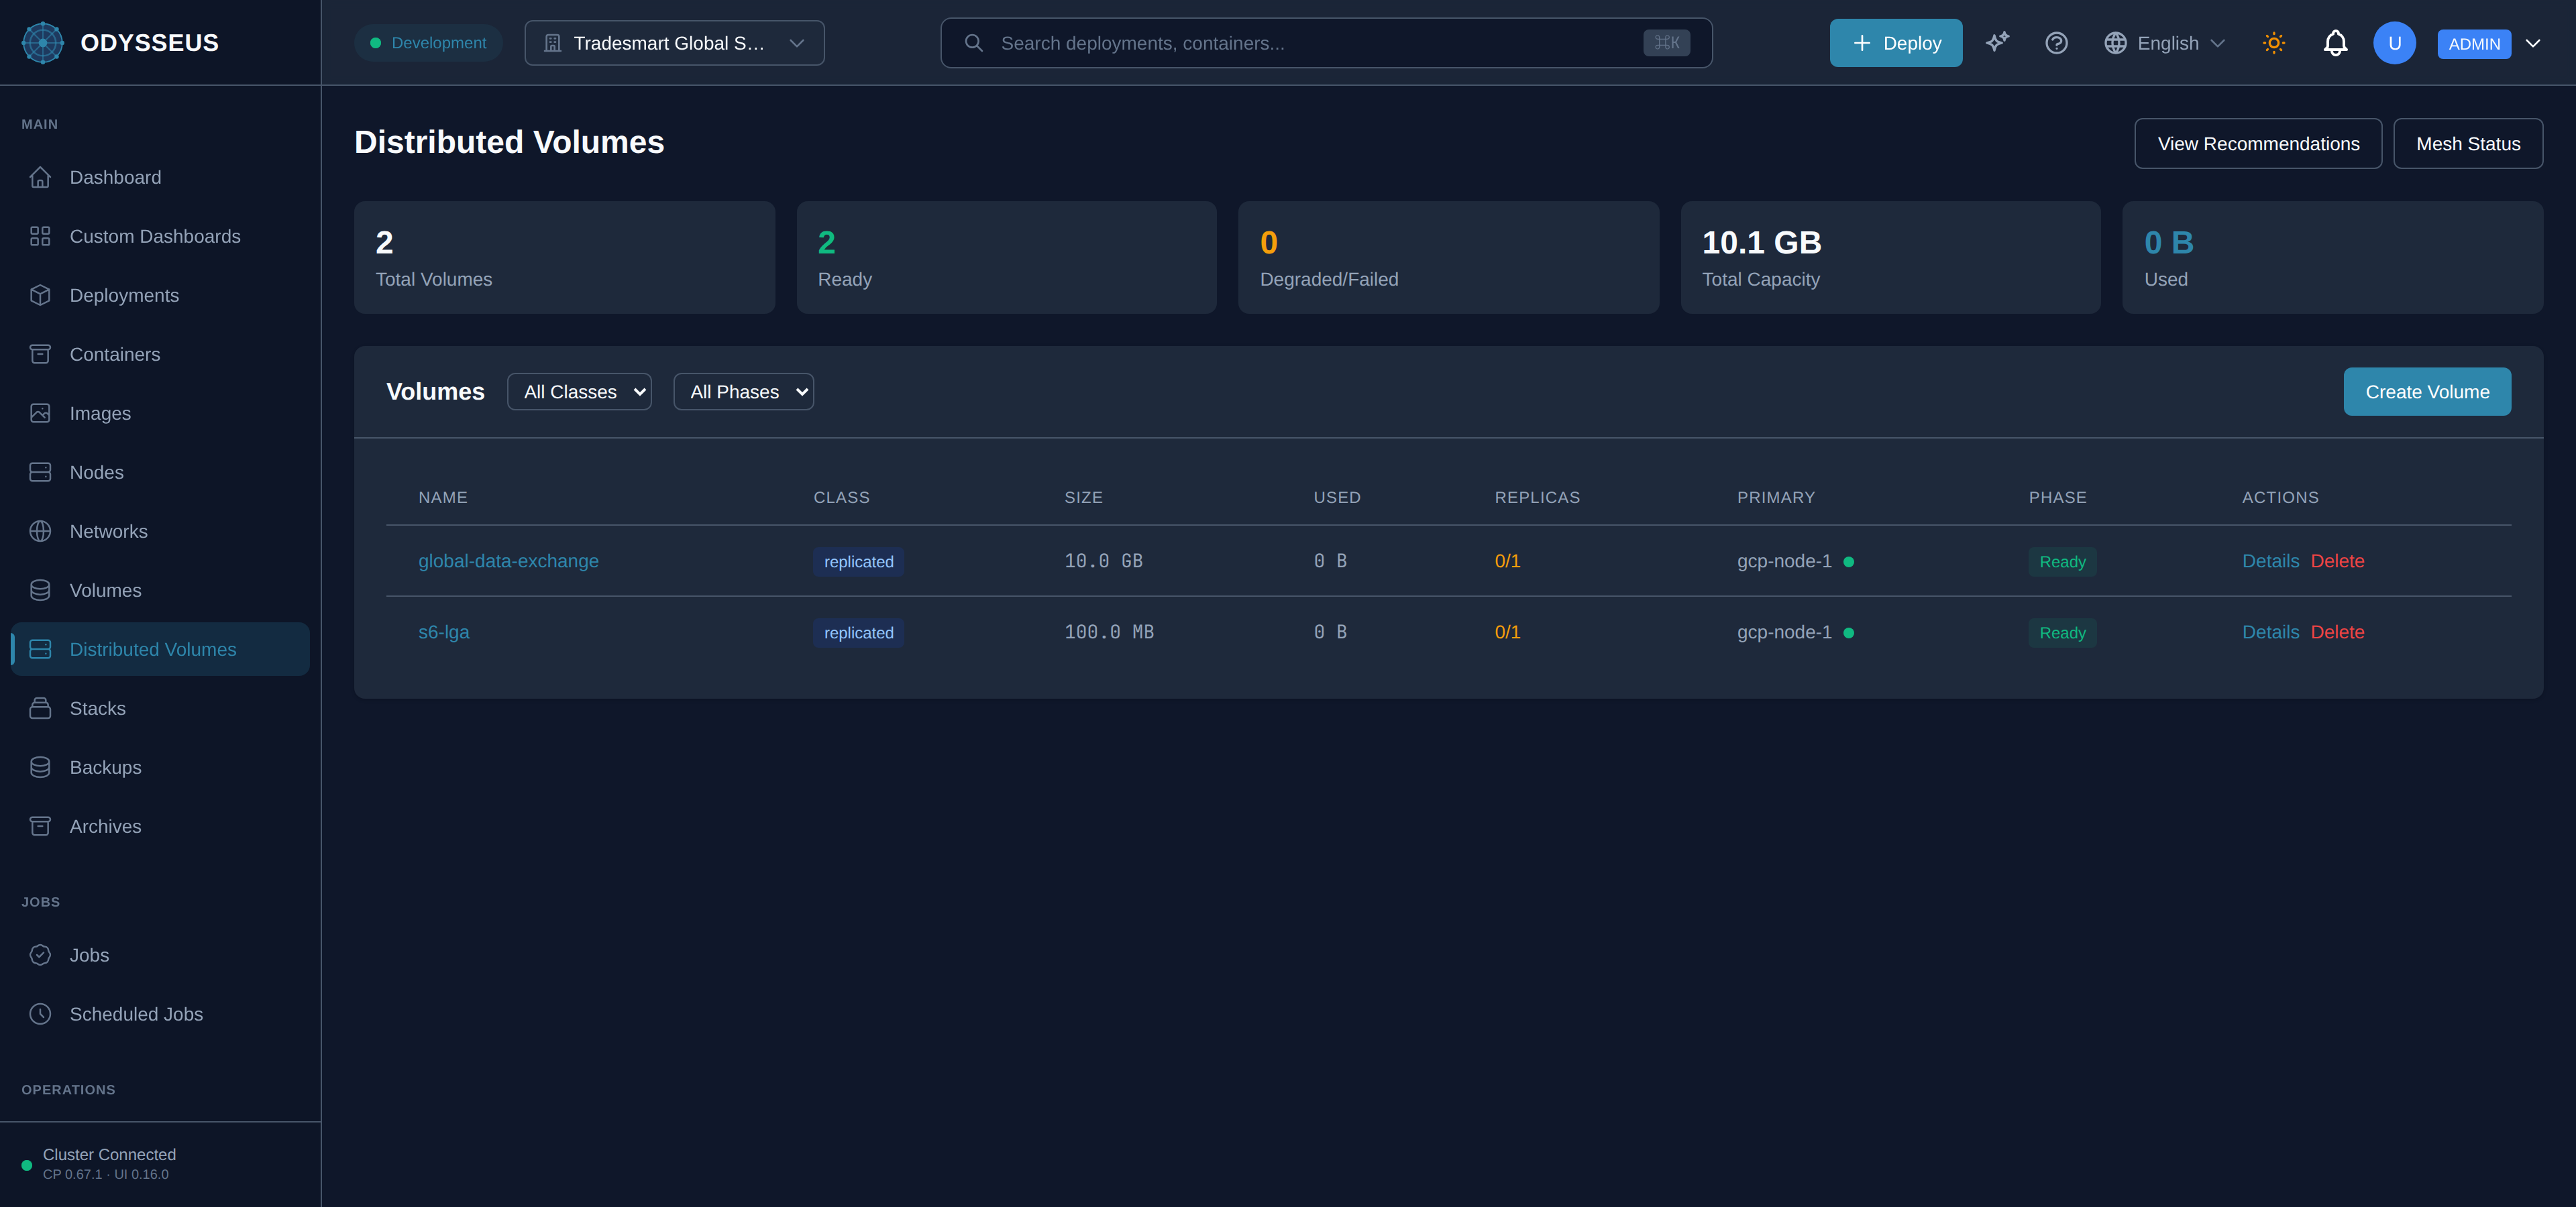
Task: Open the Archives icon in sidebar
Action: [40, 825]
